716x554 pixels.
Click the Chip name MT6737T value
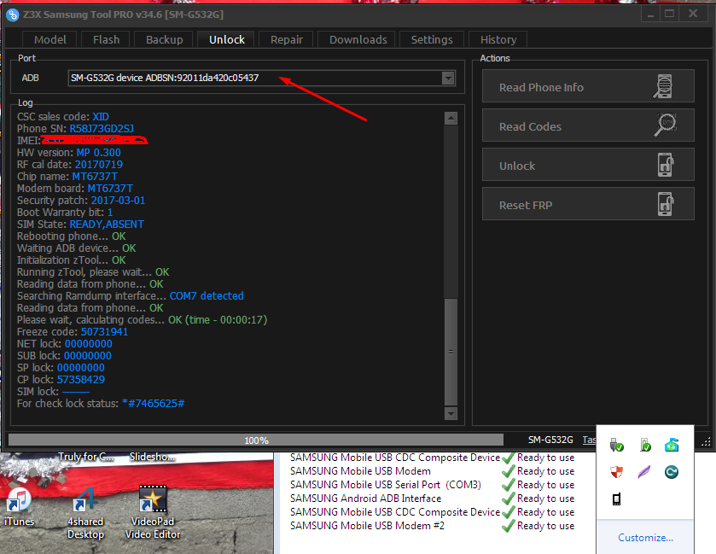tap(95, 177)
